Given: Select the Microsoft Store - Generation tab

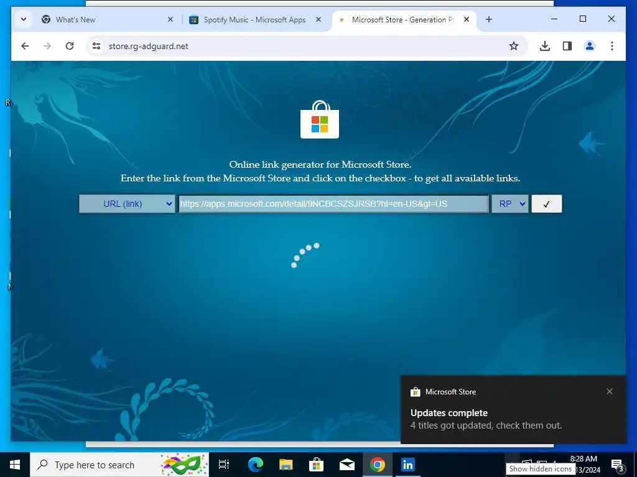Looking at the screenshot, I should click(x=404, y=19).
